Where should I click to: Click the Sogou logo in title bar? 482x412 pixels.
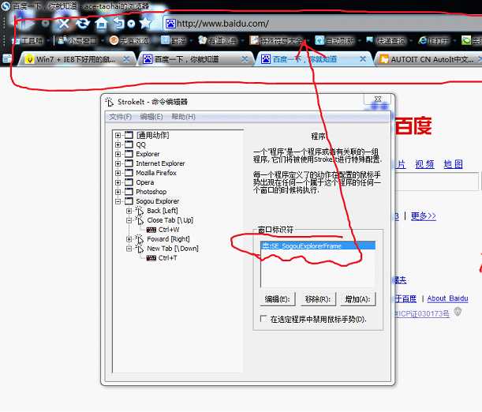tap(6, 6)
